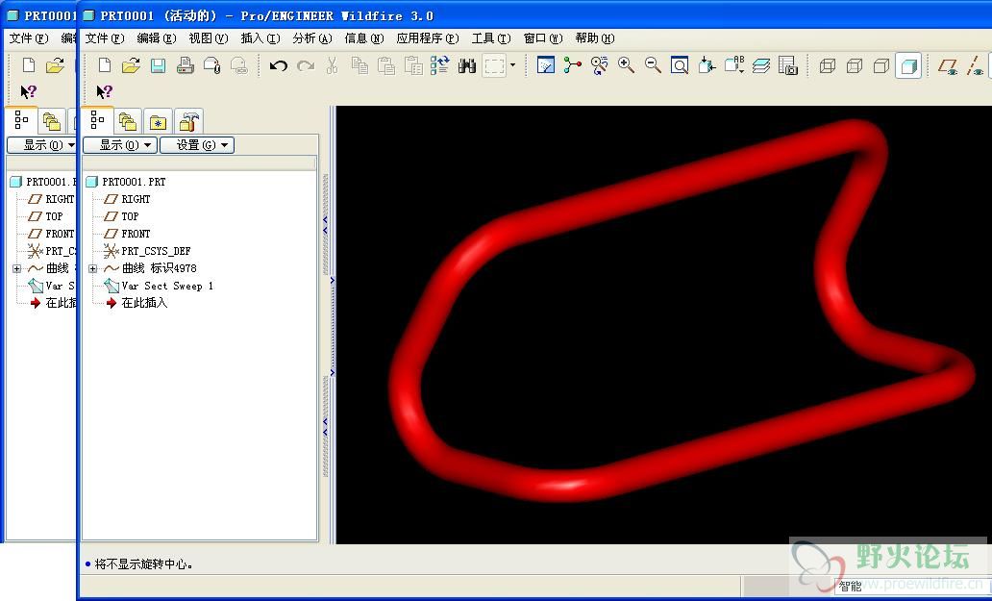The width and height of the screenshot is (992, 601).
Task: Open Paste Special tool
Action: point(413,65)
